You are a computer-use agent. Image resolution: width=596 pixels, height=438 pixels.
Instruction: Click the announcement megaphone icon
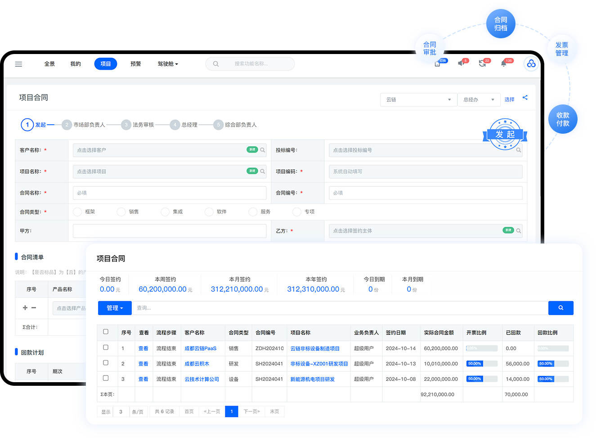pyautogui.click(x=461, y=63)
